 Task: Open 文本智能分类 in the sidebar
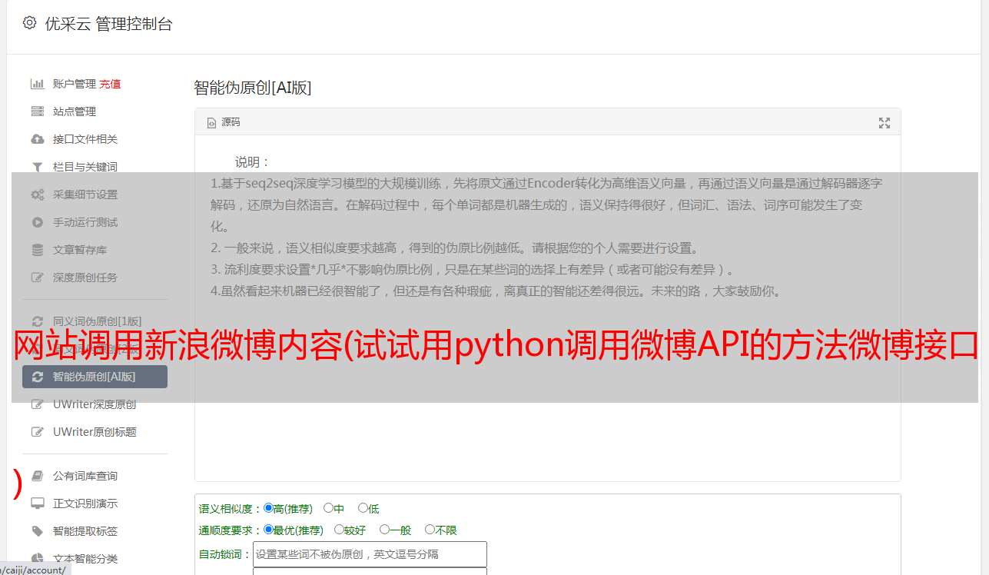coord(85,559)
